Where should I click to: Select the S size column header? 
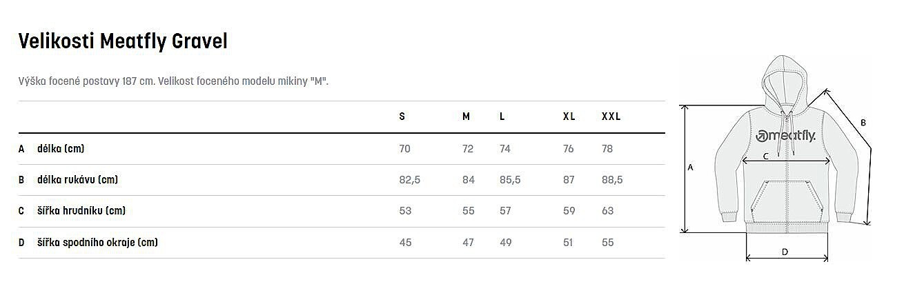[x=402, y=117]
